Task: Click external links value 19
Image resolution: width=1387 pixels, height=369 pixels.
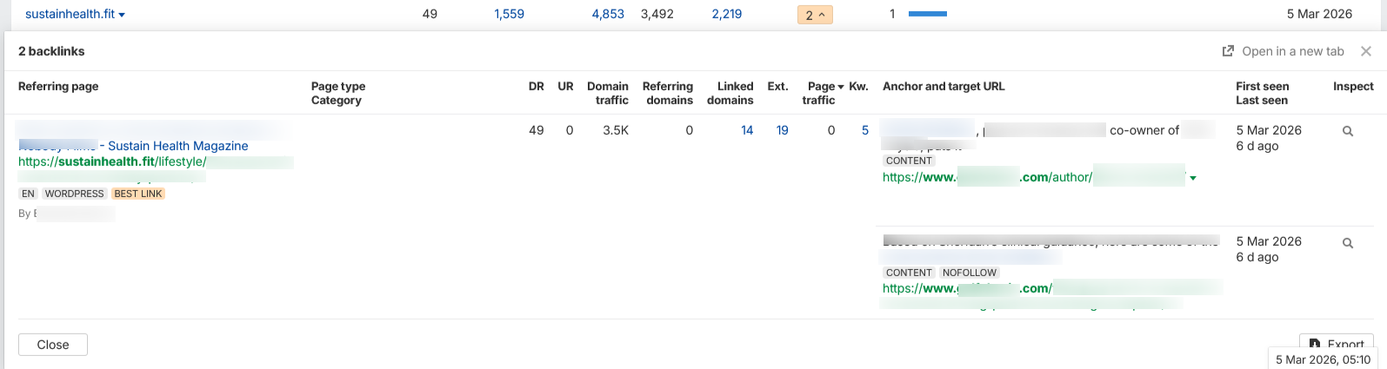Action: 782,130
